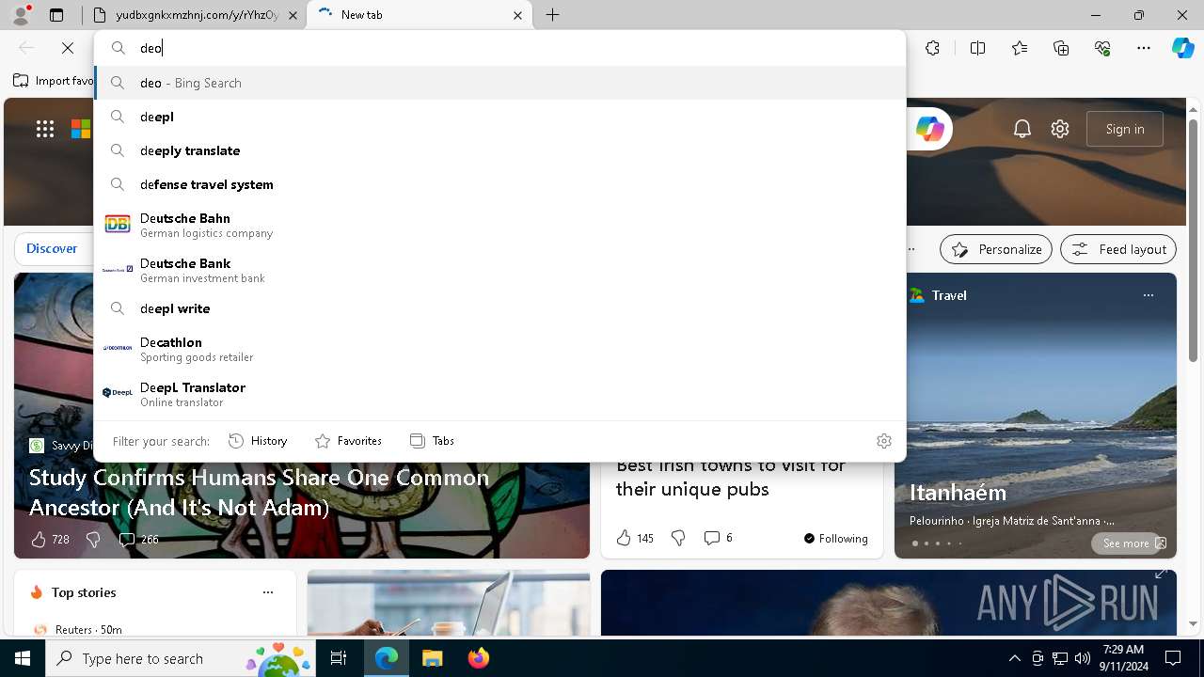Select the DeepL Translator suggestion
The width and height of the screenshot is (1204, 677).
click(499, 394)
